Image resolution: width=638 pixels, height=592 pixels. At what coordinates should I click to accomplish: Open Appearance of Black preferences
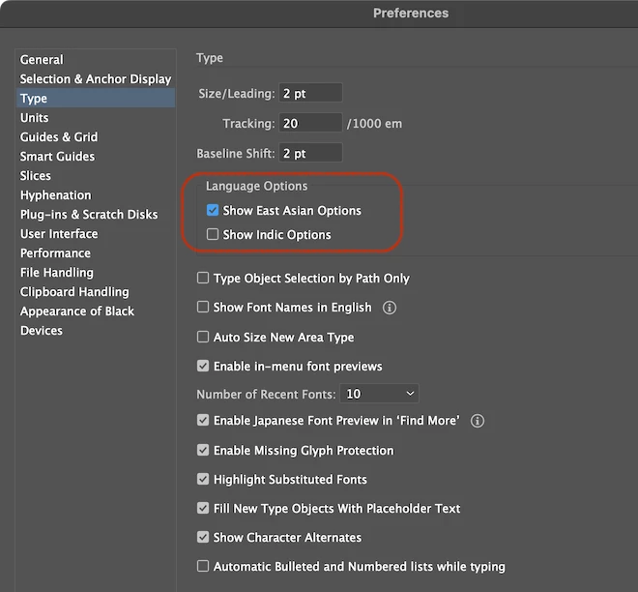point(77,311)
